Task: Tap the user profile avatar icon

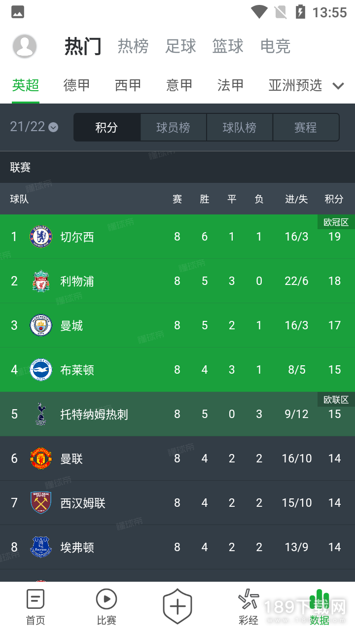Action: [25, 46]
